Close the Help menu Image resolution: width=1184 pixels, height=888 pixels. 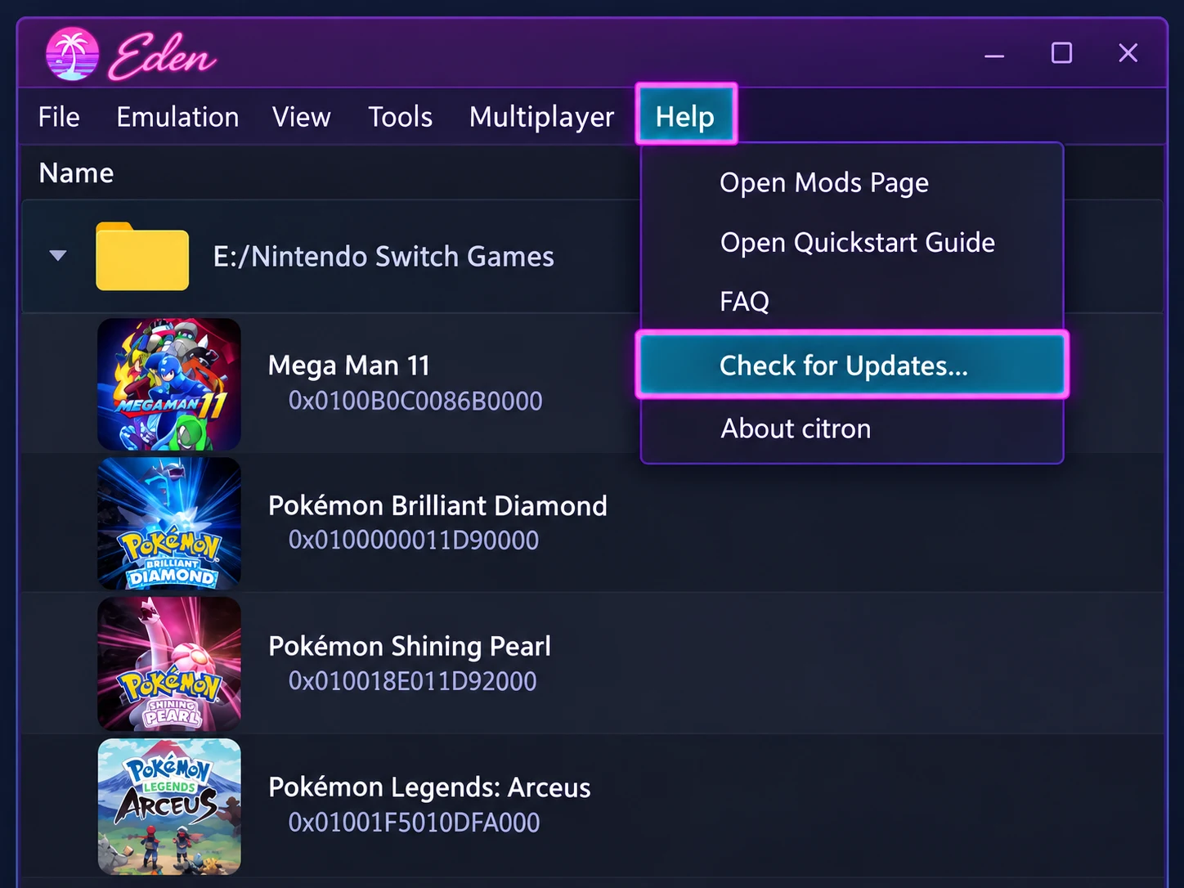point(686,114)
